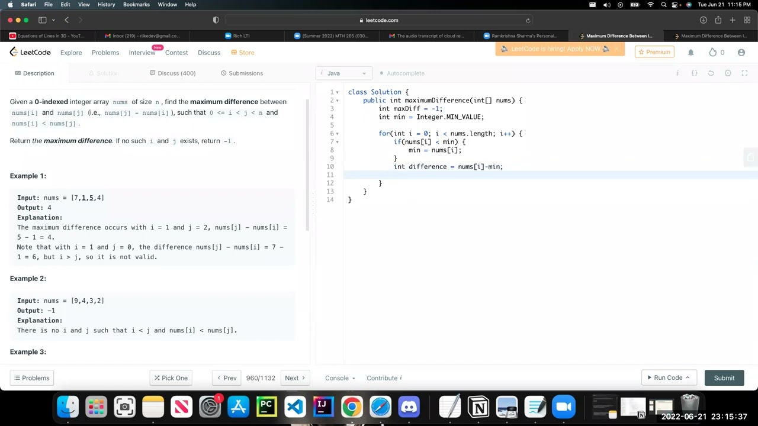
Task: Open the Discuss (400) tab
Action: (x=172, y=73)
